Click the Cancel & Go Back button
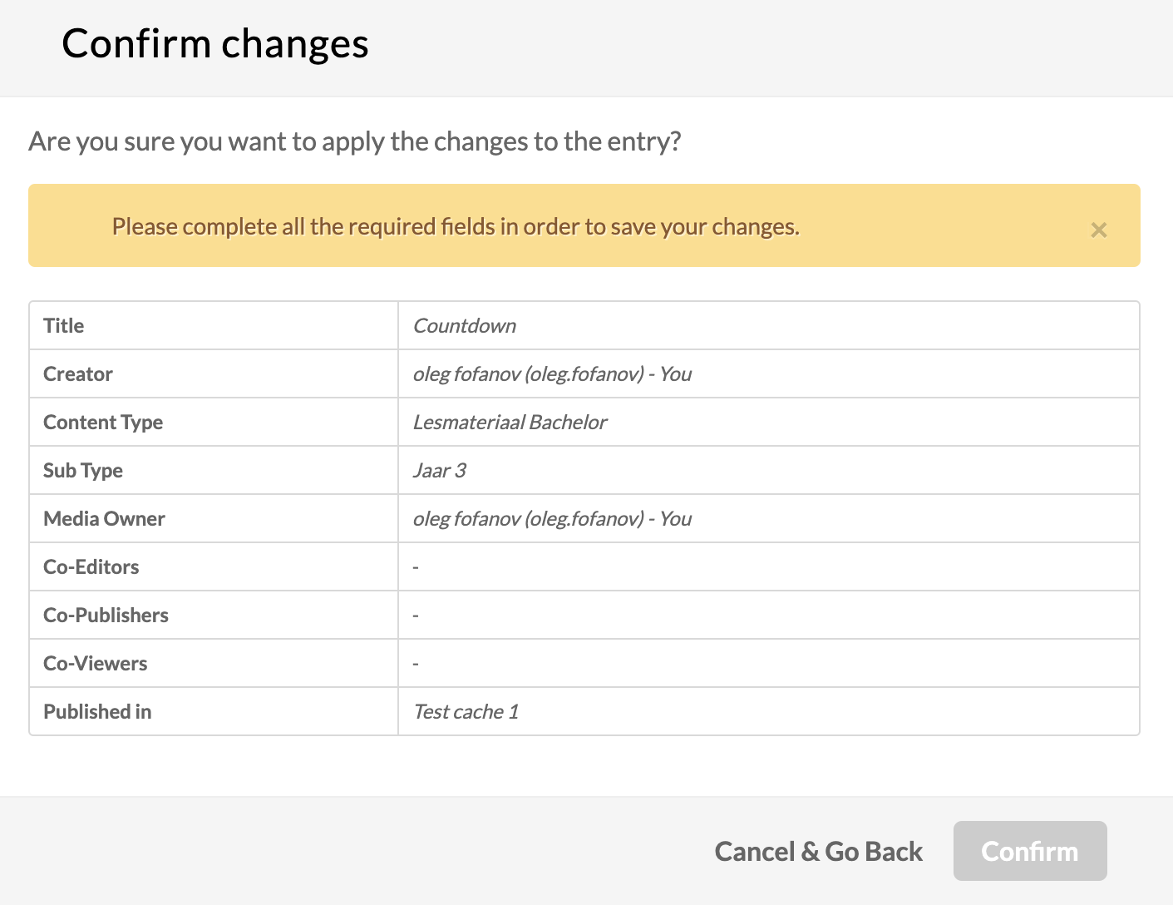The width and height of the screenshot is (1173, 905). [818, 851]
